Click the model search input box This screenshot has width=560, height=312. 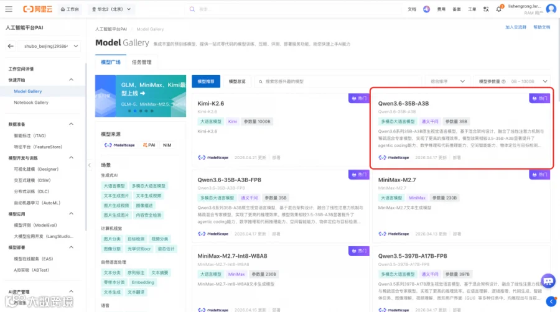337,81
